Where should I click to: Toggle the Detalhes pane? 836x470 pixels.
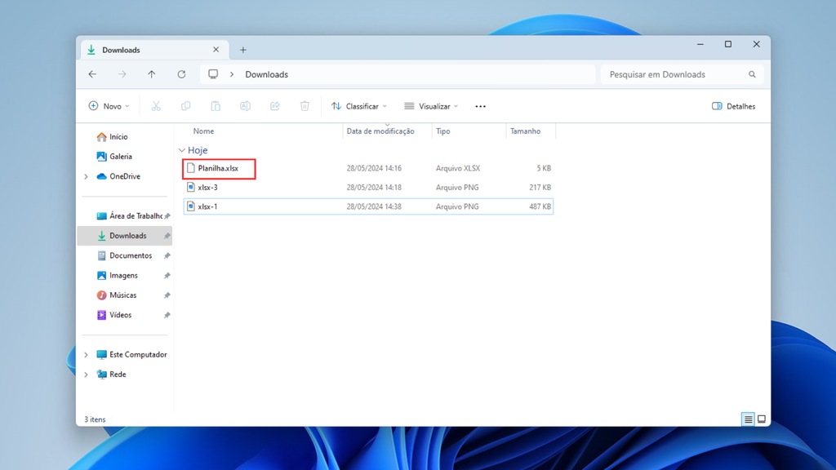pos(734,106)
